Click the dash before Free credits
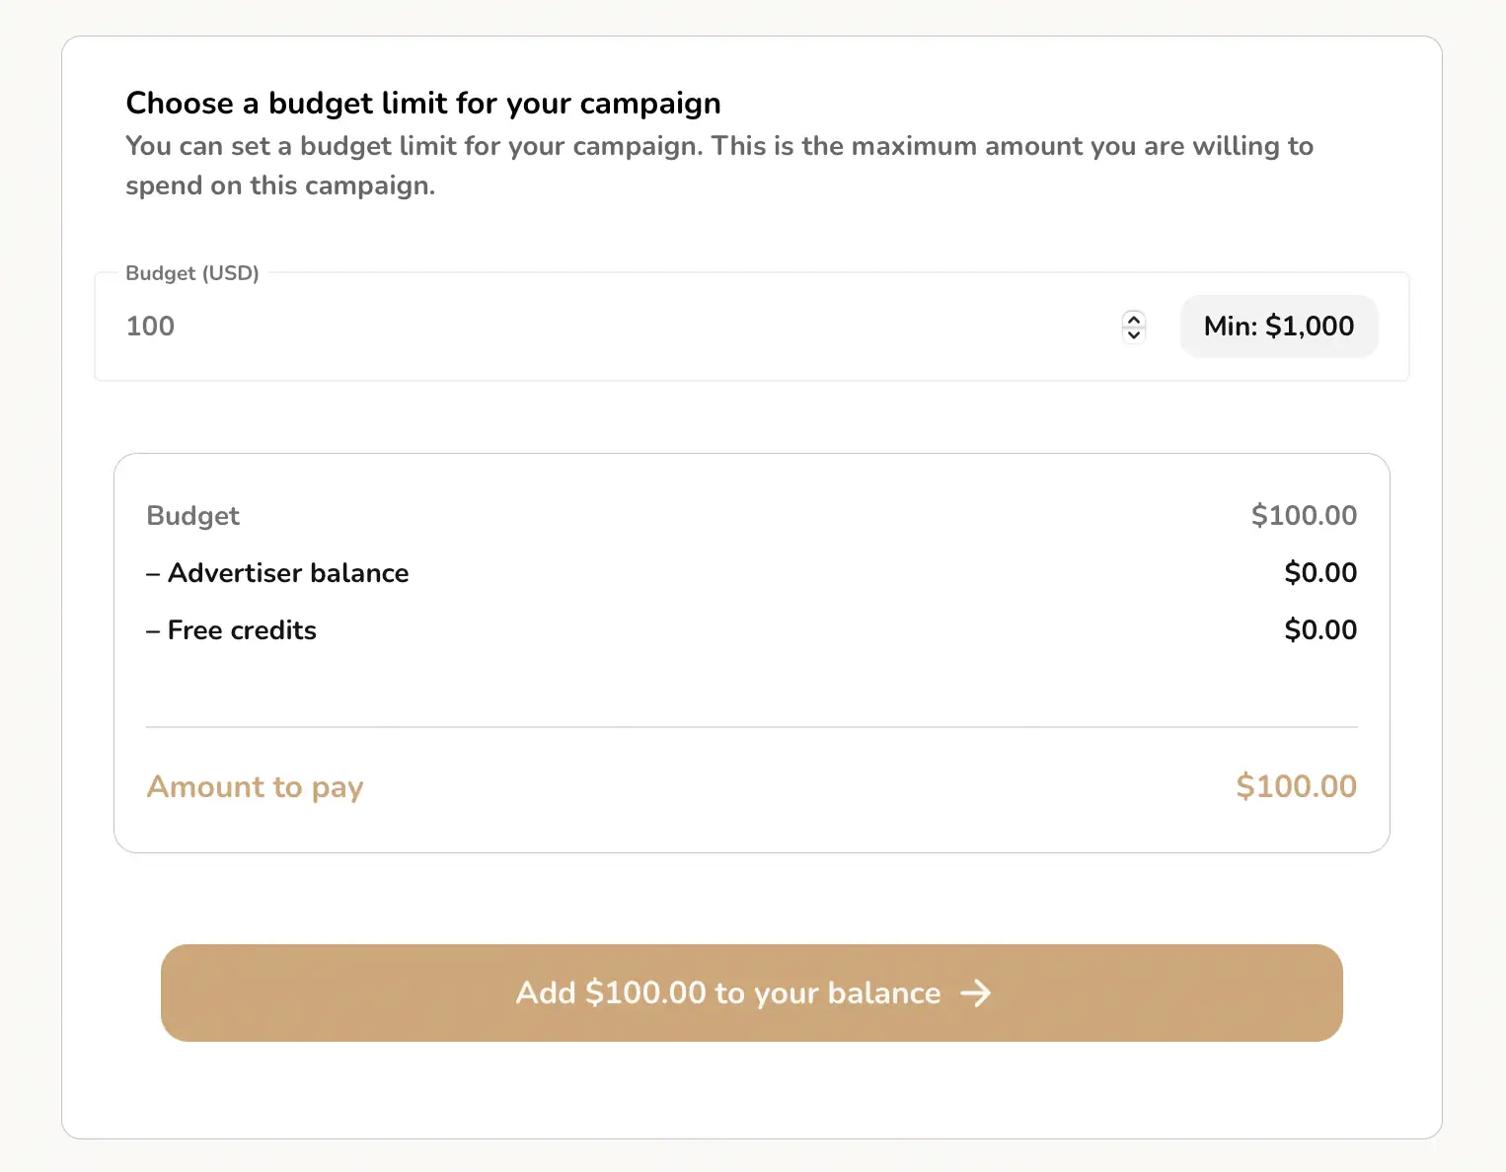Viewport: 1506px width, 1172px height. pyautogui.click(x=153, y=631)
